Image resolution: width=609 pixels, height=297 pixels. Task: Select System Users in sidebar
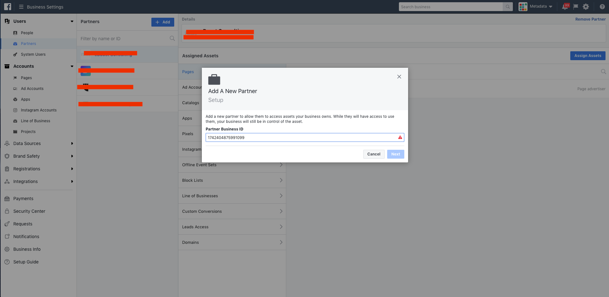(33, 54)
